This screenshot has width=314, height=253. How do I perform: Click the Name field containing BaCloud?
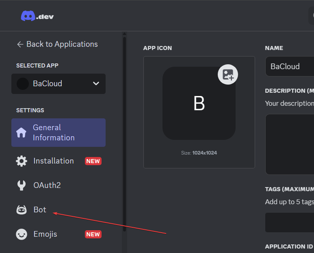290,66
